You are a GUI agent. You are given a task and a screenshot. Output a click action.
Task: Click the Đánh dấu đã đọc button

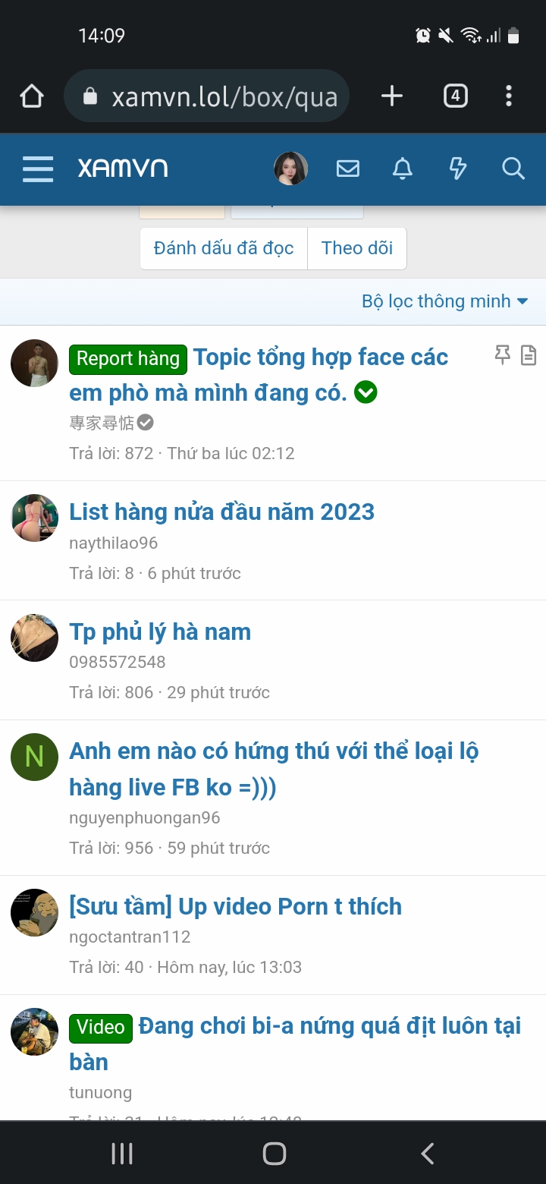224,248
